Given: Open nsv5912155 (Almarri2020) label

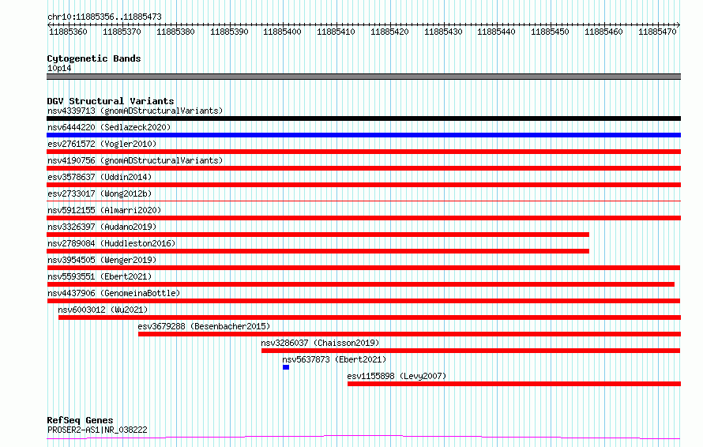Looking at the screenshot, I should coord(104,210).
